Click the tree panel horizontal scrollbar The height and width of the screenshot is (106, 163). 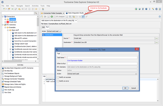pyautogui.click(x=19, y=61)
